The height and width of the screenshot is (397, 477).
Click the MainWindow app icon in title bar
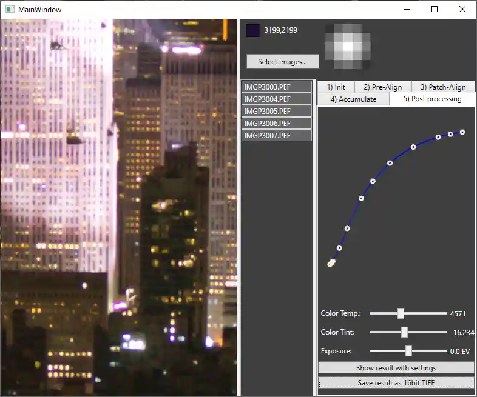[9, 9]
